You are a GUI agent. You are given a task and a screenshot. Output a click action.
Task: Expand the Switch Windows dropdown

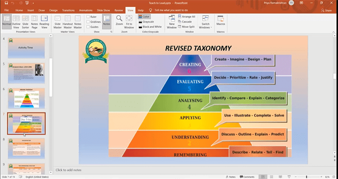pos(205,22)
